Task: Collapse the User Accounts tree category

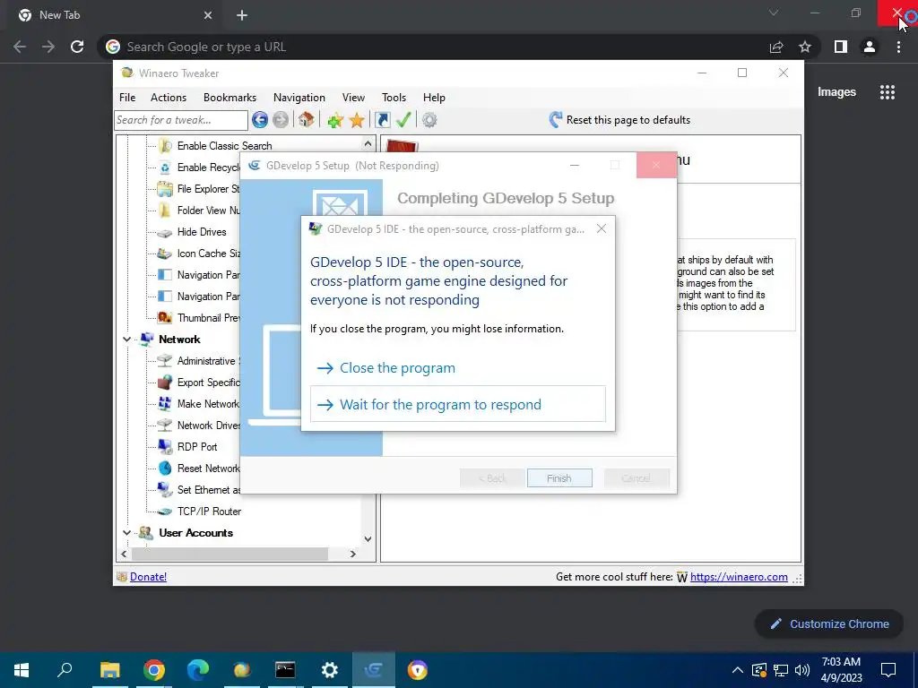Action: (x=126, y=533)
